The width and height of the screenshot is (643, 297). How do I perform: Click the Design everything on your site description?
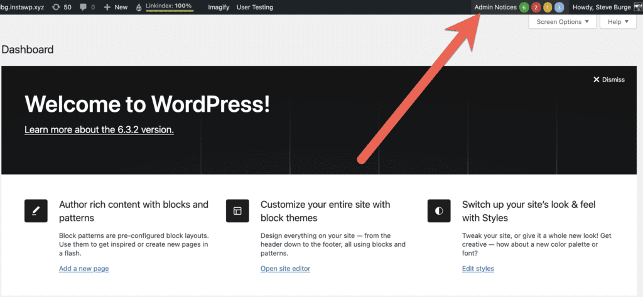click(333, 244)
